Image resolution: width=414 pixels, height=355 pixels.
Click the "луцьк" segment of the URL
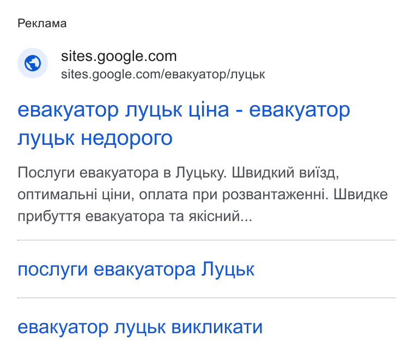(247, 75)
